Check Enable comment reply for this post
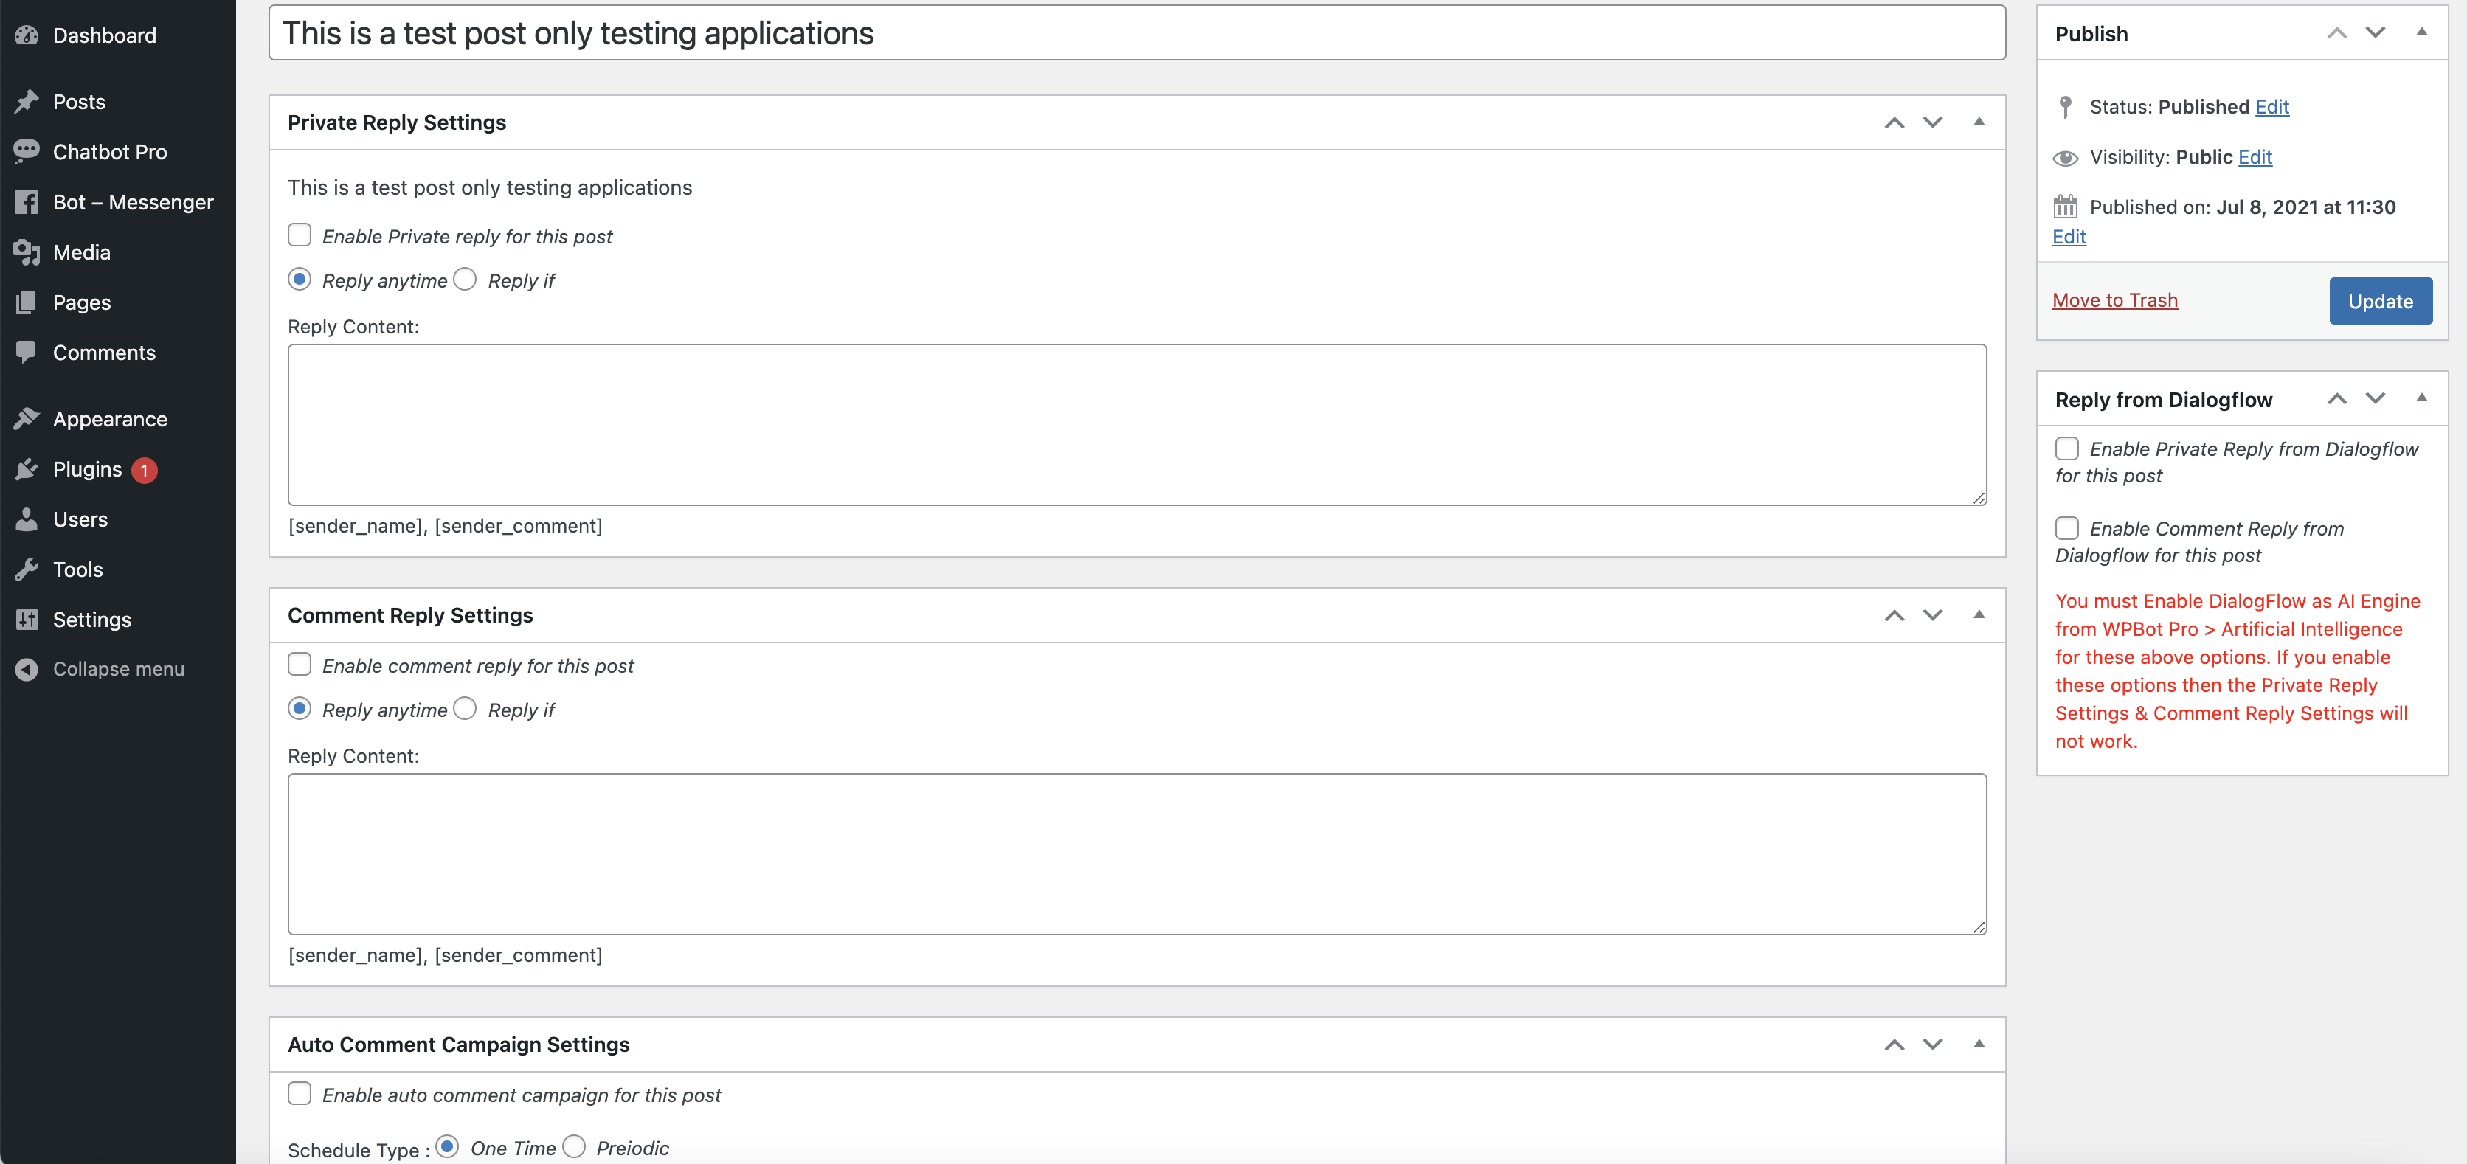This screenshot has width=2467, height=1164. (300, 665)
